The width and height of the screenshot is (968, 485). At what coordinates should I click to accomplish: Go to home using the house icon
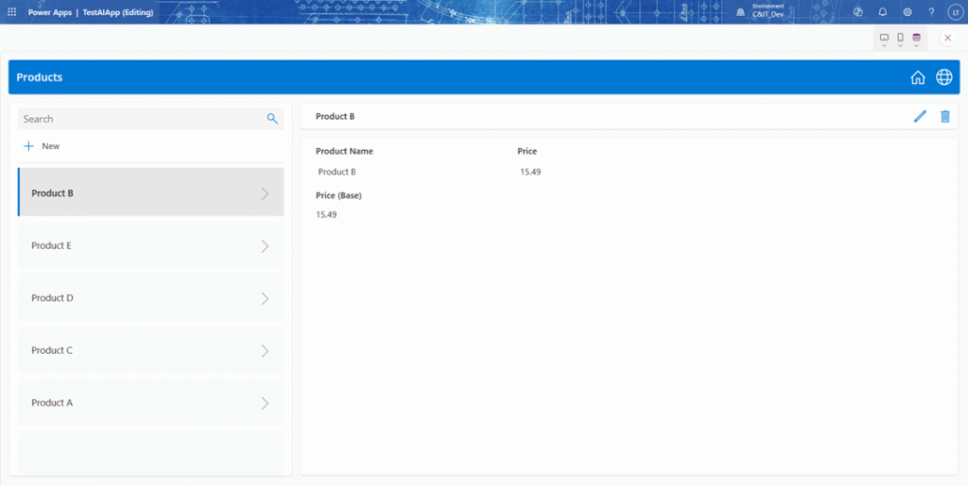[x=917, y=77]
